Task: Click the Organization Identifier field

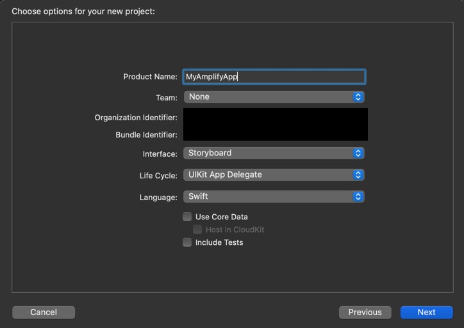Action: pos(276,117)
